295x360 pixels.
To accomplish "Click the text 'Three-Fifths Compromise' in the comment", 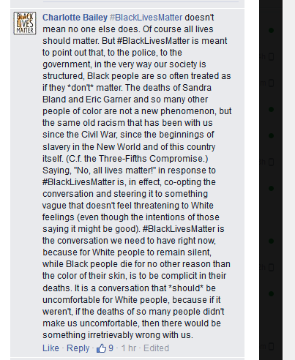I will (151, 159).
